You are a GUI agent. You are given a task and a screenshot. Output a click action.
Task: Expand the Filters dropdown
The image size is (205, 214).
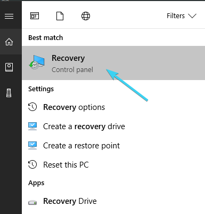tap(182, 16)
